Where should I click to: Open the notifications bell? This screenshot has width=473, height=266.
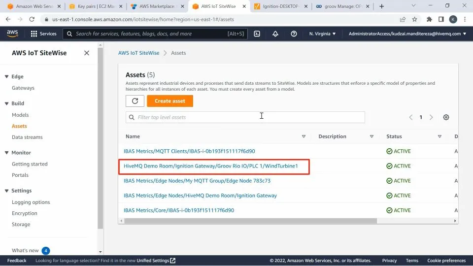coord(275,34)
